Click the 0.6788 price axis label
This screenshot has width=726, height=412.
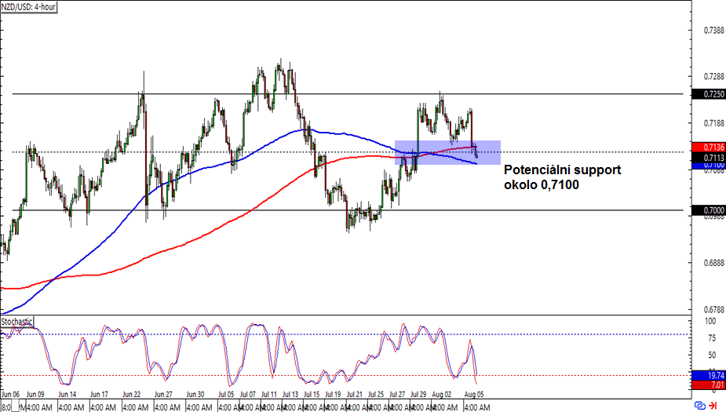pyautogui.click(x=714, y=309)
